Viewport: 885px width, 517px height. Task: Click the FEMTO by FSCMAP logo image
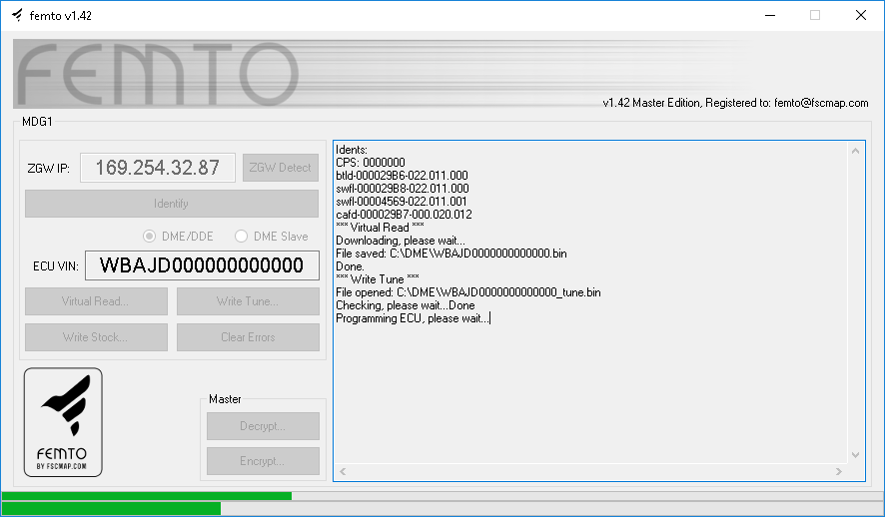click(63, 421)
